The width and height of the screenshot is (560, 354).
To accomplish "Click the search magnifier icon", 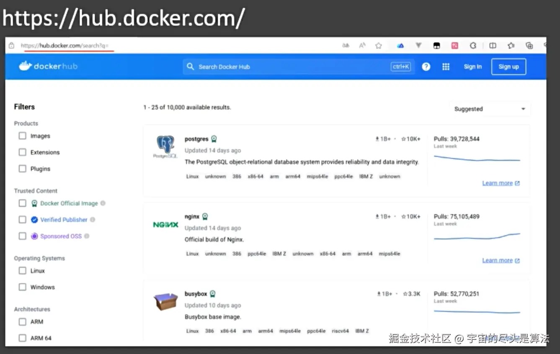I will click(191, 67).
